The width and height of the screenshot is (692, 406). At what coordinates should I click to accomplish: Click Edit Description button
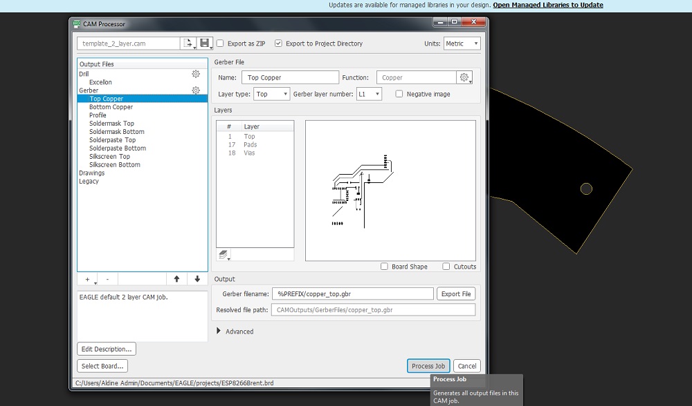107,349
